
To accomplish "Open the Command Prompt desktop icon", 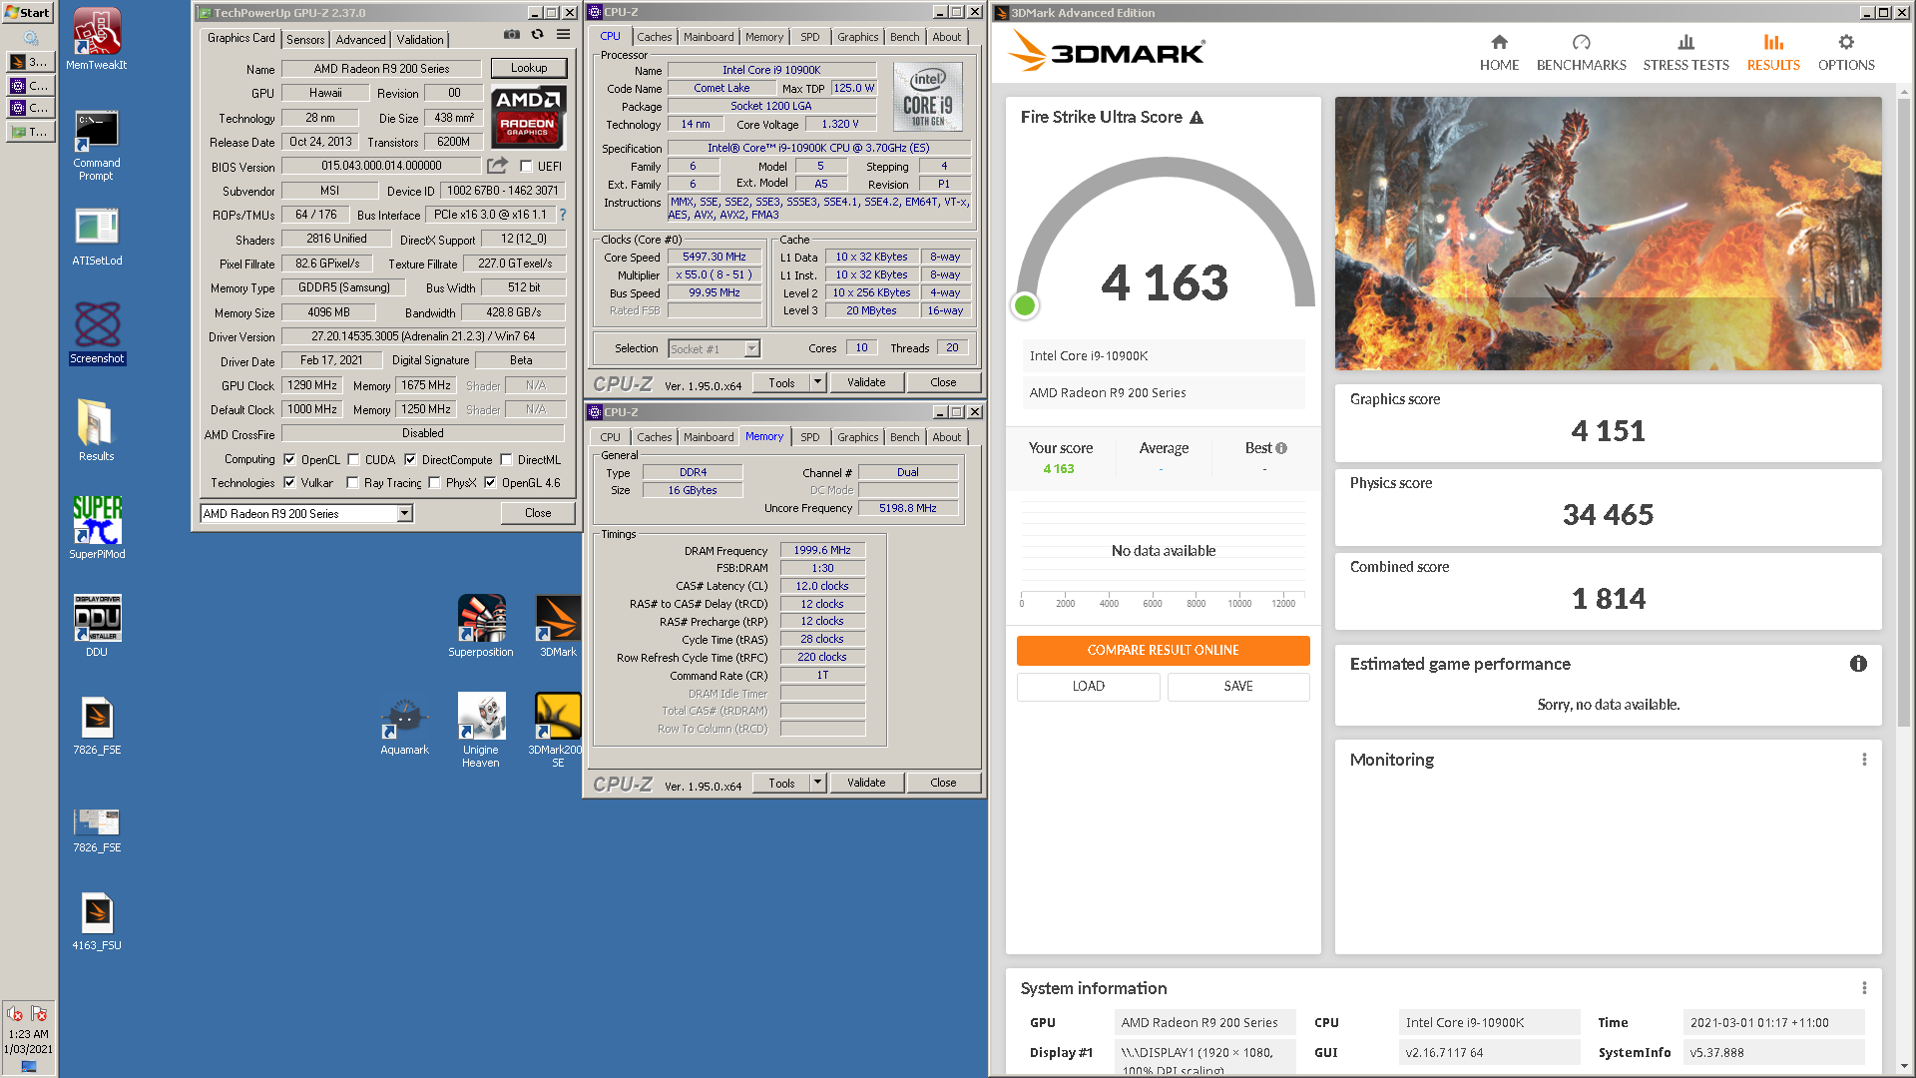I will pos(97,145).
